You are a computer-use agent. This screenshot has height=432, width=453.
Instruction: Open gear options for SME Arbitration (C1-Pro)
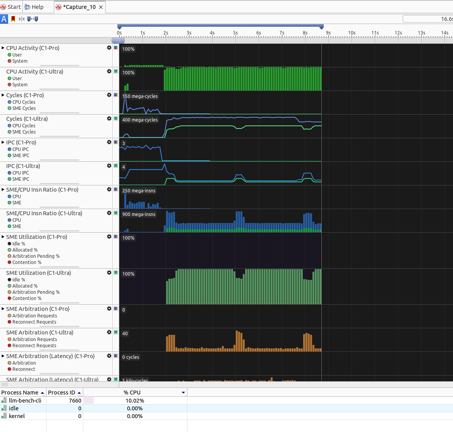[109, 309]
